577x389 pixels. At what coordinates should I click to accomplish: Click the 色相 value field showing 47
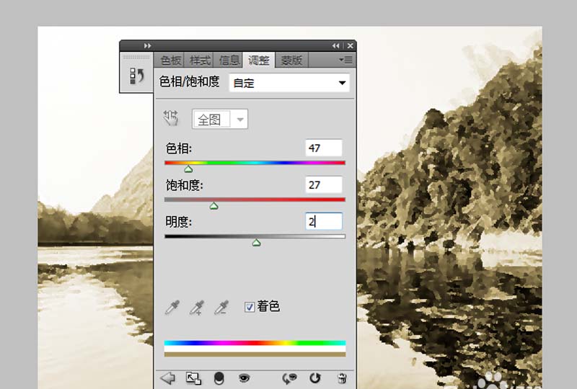[324, 148]
